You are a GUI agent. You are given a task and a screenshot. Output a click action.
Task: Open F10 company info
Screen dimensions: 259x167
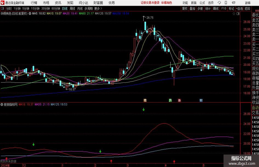(x=224, y=9)
